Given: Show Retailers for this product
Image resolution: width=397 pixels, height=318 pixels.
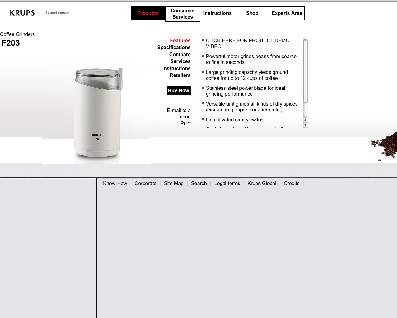Looking at the screenshot, I should pos(180,75).
